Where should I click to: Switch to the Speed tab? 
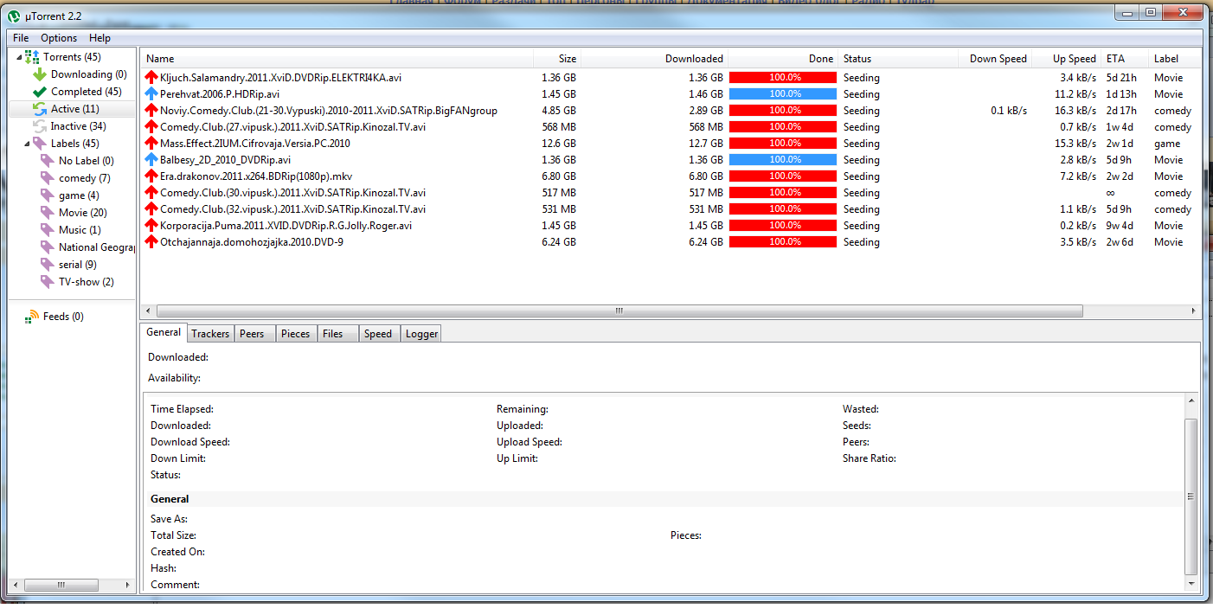coord(378,334)
